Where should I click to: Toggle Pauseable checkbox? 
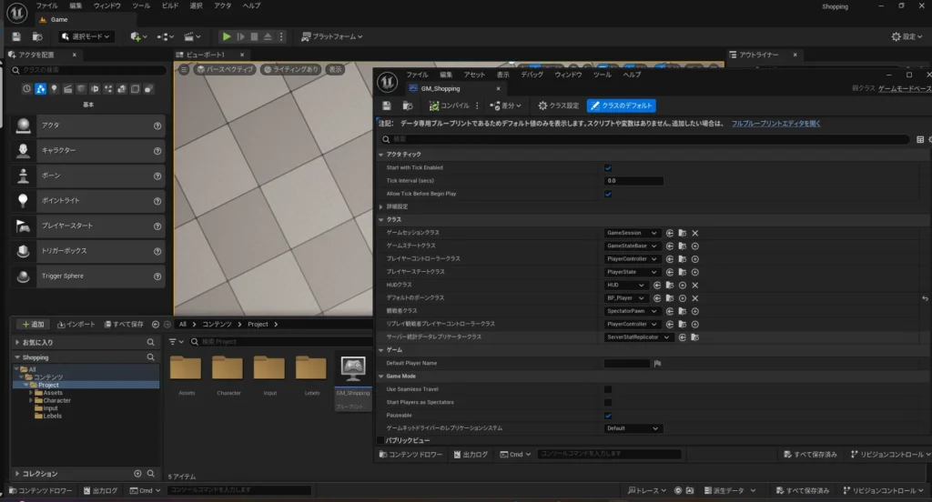[608, 416]
